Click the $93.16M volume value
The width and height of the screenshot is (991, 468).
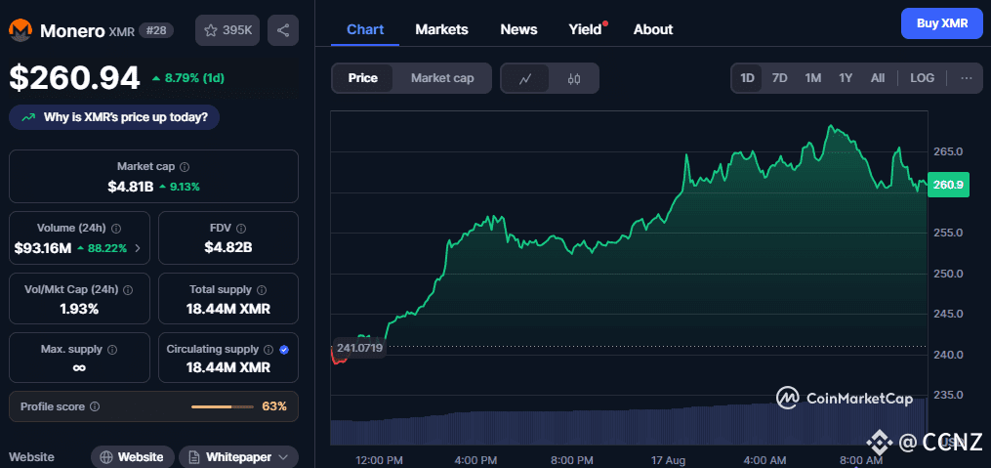click(x=43, y=248)
